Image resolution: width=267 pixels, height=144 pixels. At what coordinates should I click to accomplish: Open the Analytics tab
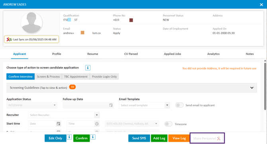coord(213,54)
